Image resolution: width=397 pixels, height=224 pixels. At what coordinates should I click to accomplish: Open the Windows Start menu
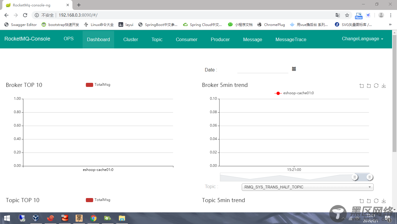(7, 218)
